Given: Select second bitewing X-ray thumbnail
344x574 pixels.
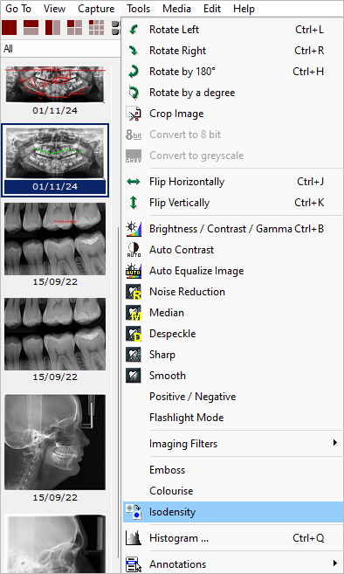Looking at the screenshot, I should 55,334.
